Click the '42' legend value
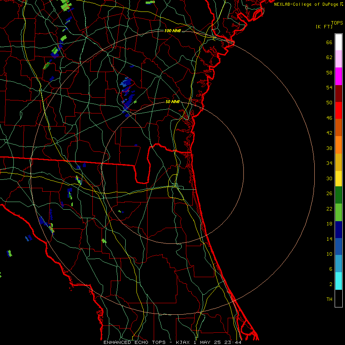 [x=329, y=133]
